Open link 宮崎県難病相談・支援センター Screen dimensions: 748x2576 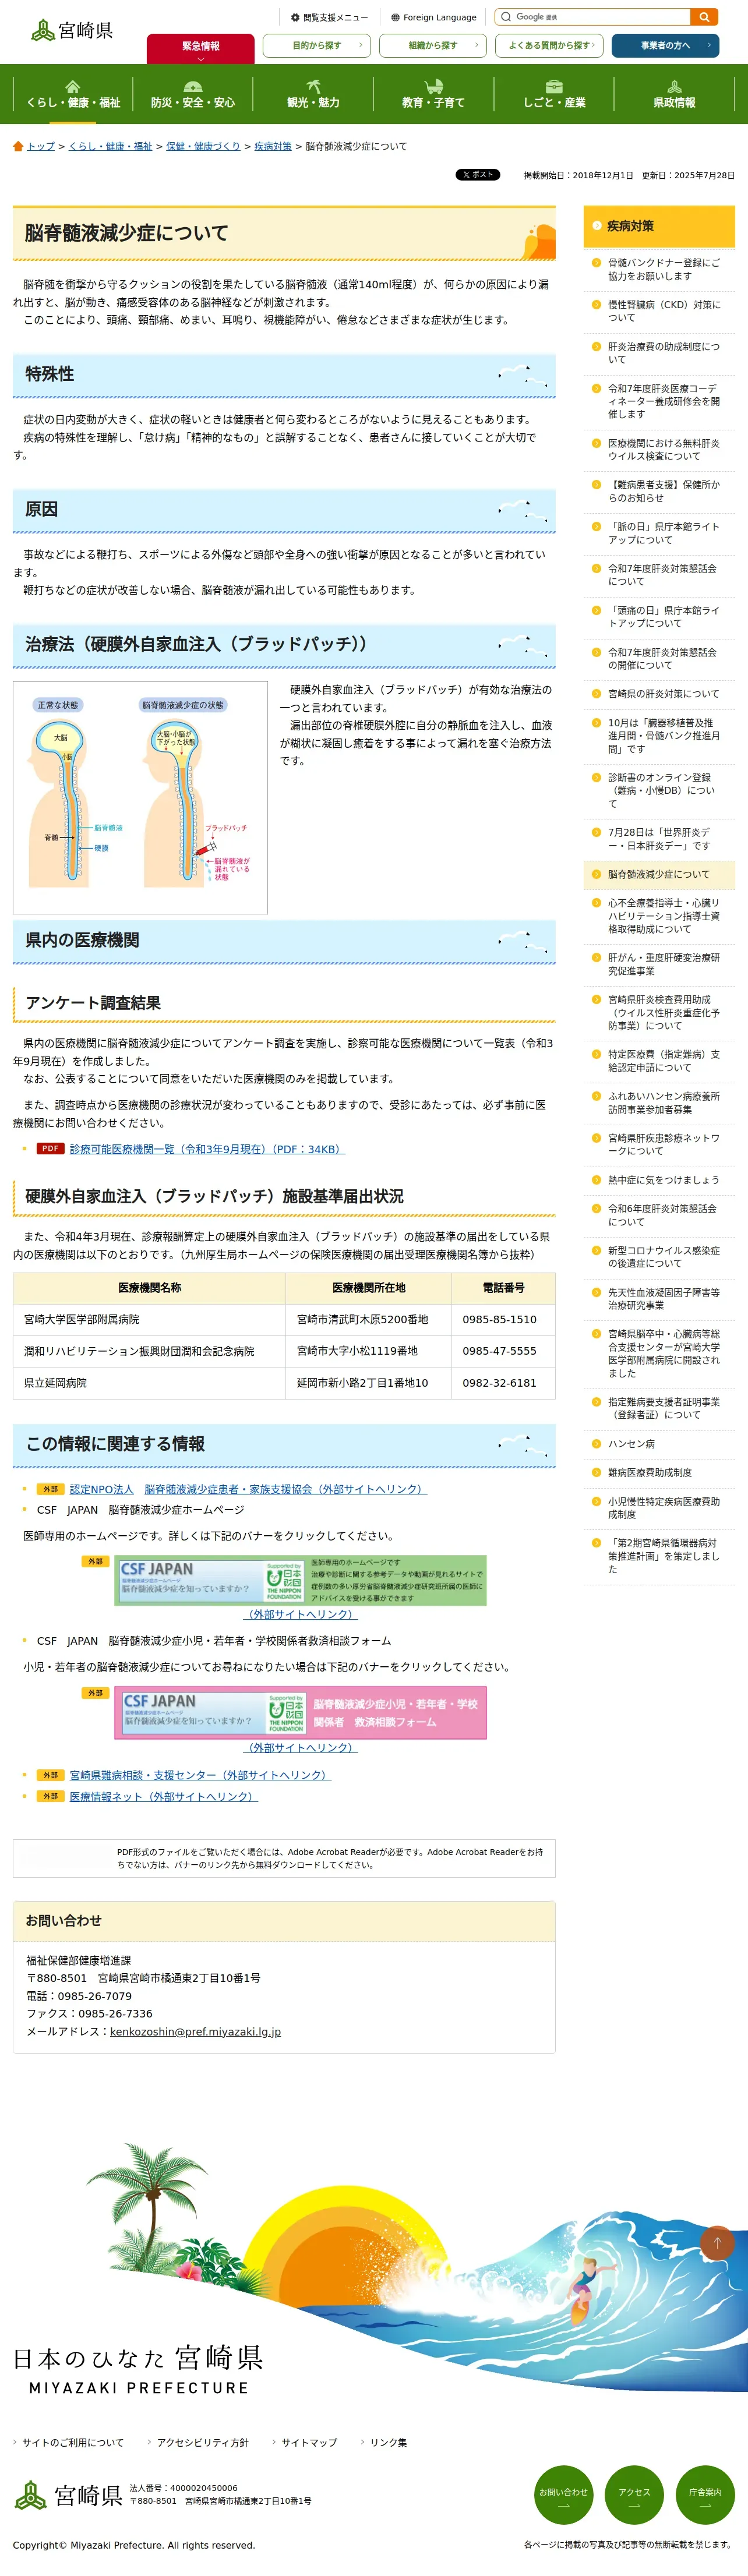coord(200,1775)
